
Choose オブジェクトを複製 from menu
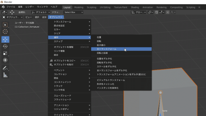(70, 47)
